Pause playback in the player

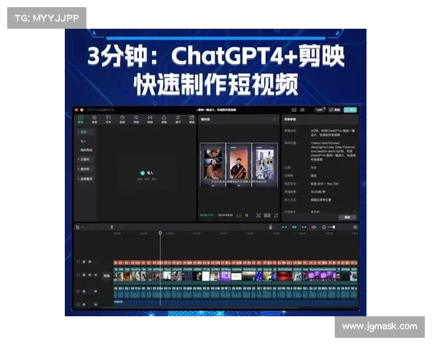tap(246, 216)
